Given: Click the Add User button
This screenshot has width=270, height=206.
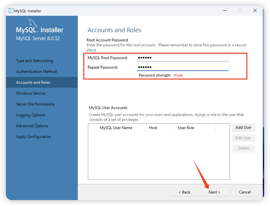Looking at the screenshot, I should pos(243,128).
